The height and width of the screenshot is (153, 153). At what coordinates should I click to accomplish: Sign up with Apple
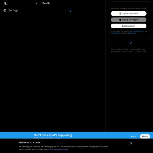point(128,20)
